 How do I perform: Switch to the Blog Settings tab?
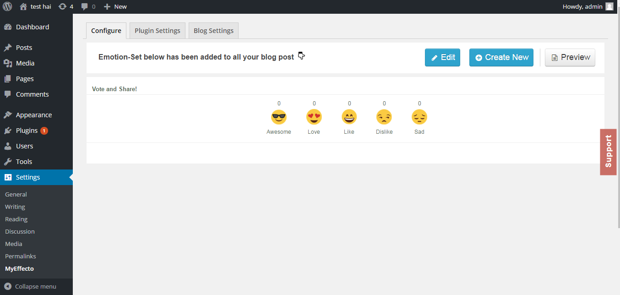point(213,31)
